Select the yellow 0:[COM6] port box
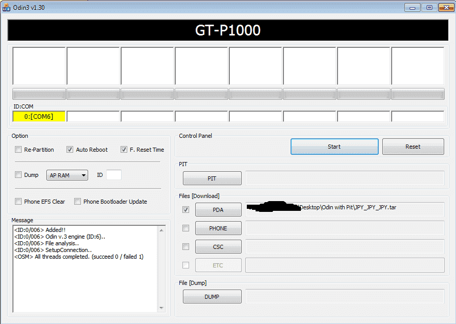The image size is (456, 324). point(39,116)
